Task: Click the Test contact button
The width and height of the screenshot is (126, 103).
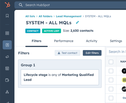Action: (x=67, y=53)
